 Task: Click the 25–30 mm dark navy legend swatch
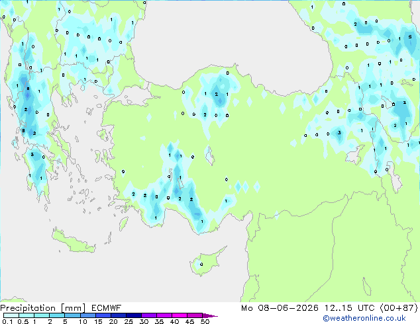pyautogui.click(x=134, y=315)
